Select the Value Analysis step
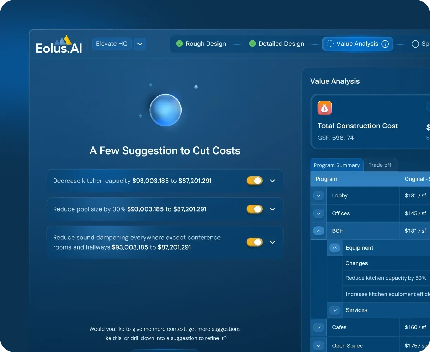430x352 pixels. coord(357,44)
